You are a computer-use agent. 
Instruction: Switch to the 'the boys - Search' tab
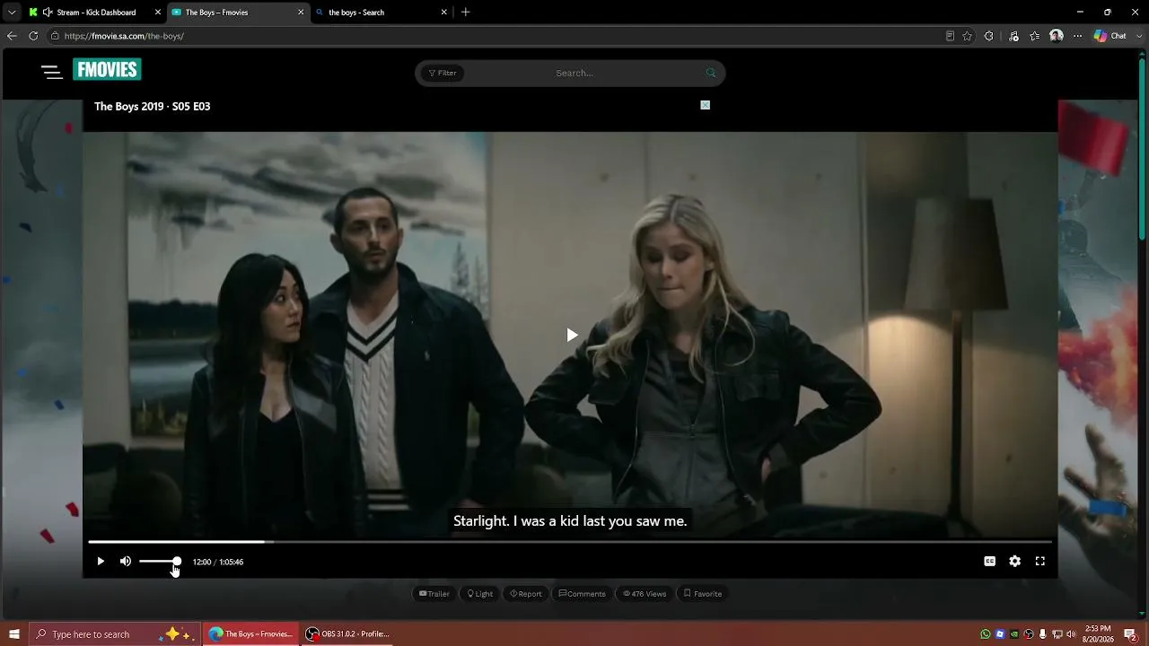tap(382, 13)
